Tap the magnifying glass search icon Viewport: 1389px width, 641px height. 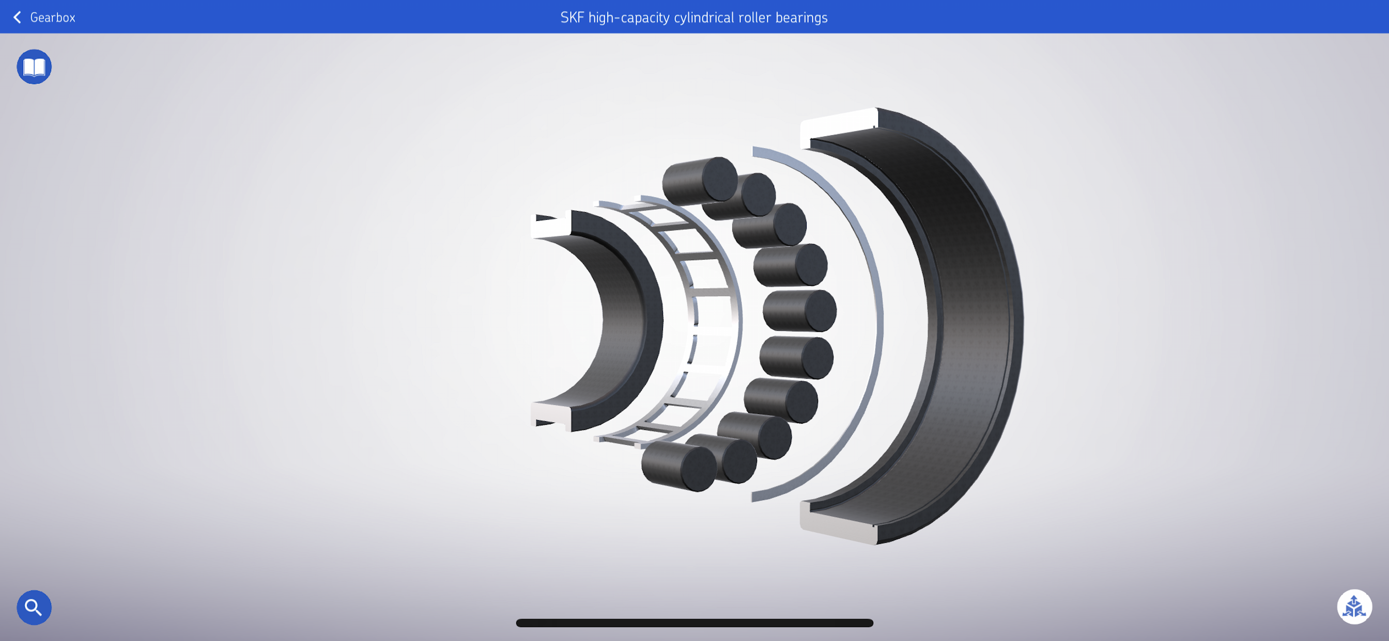pos(34,607)
